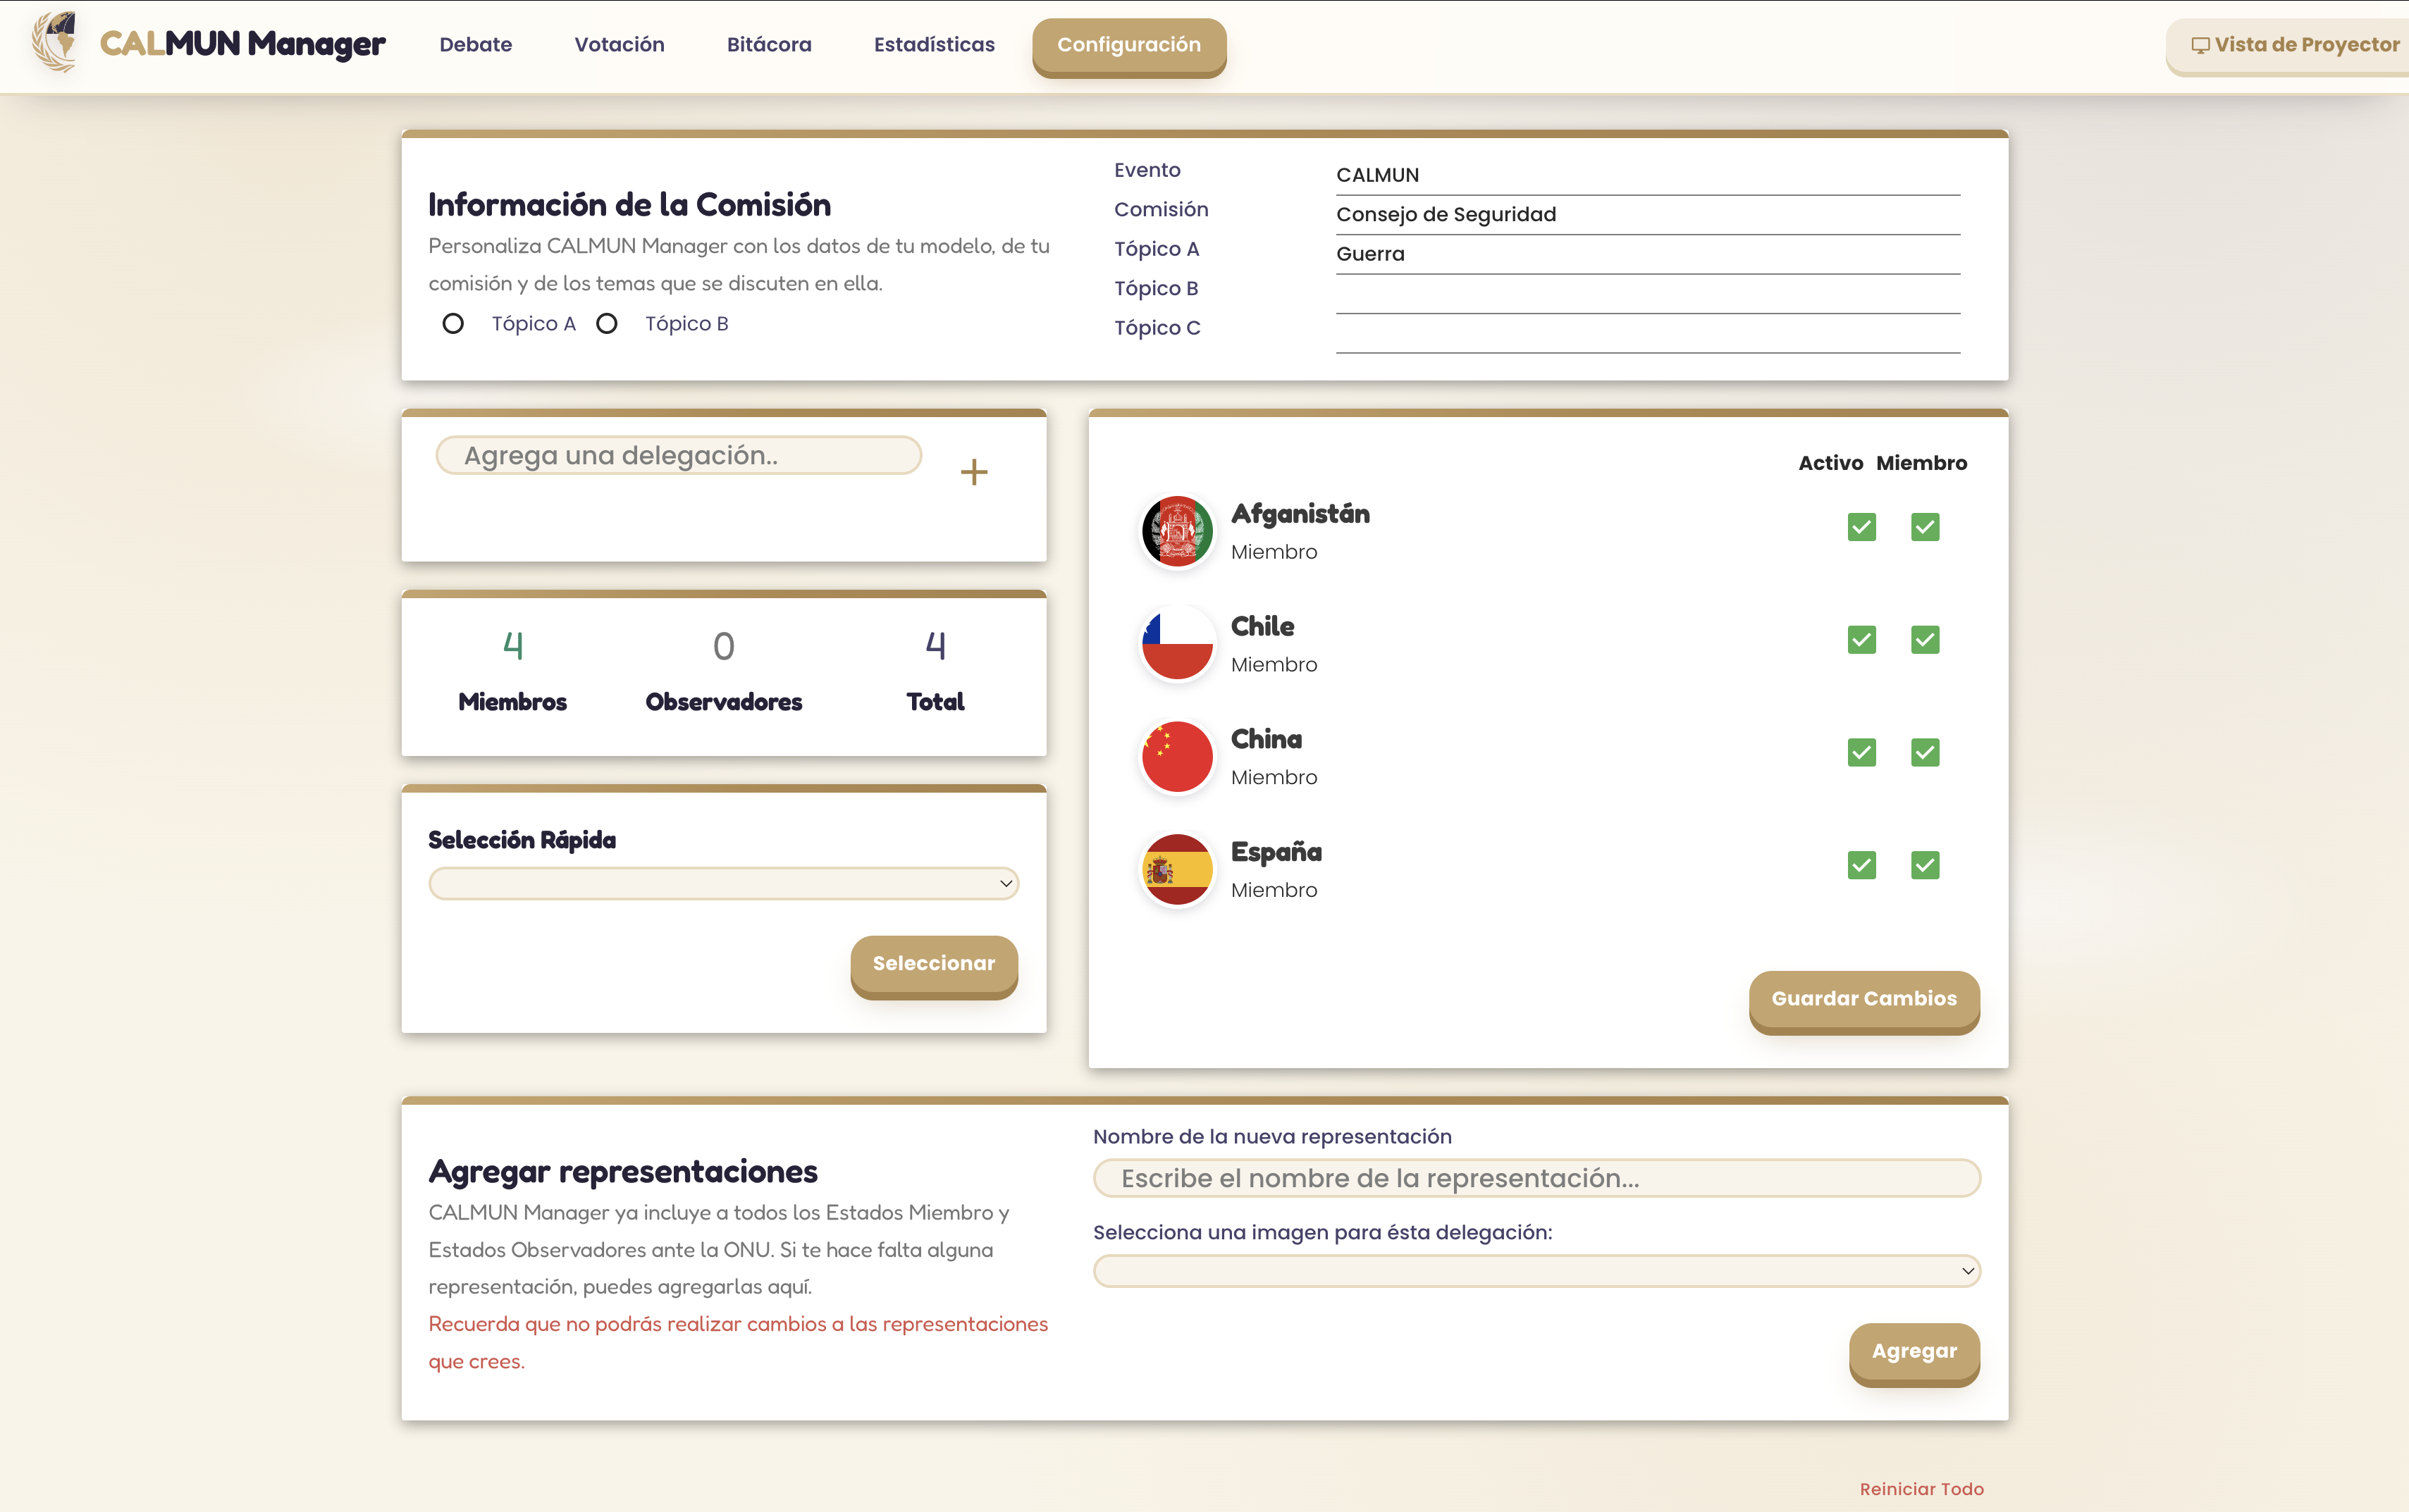Image resolution: width=2409 pixels, height=1512 pixels.
Task: Click the plus icon to add delegation
Action: point(974,472)
